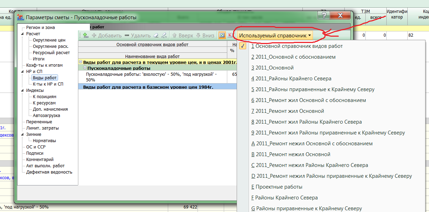Viewport: 429px width, 212px height.
Task: Choose A 2011_Ремонт нежил Основной с обоснованием
Action: [x=312, y=144]
